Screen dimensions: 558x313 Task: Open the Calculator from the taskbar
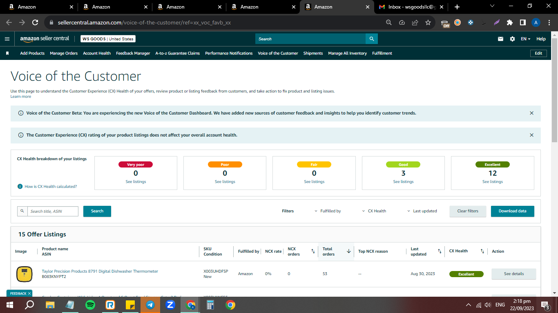tap(210, 305)
